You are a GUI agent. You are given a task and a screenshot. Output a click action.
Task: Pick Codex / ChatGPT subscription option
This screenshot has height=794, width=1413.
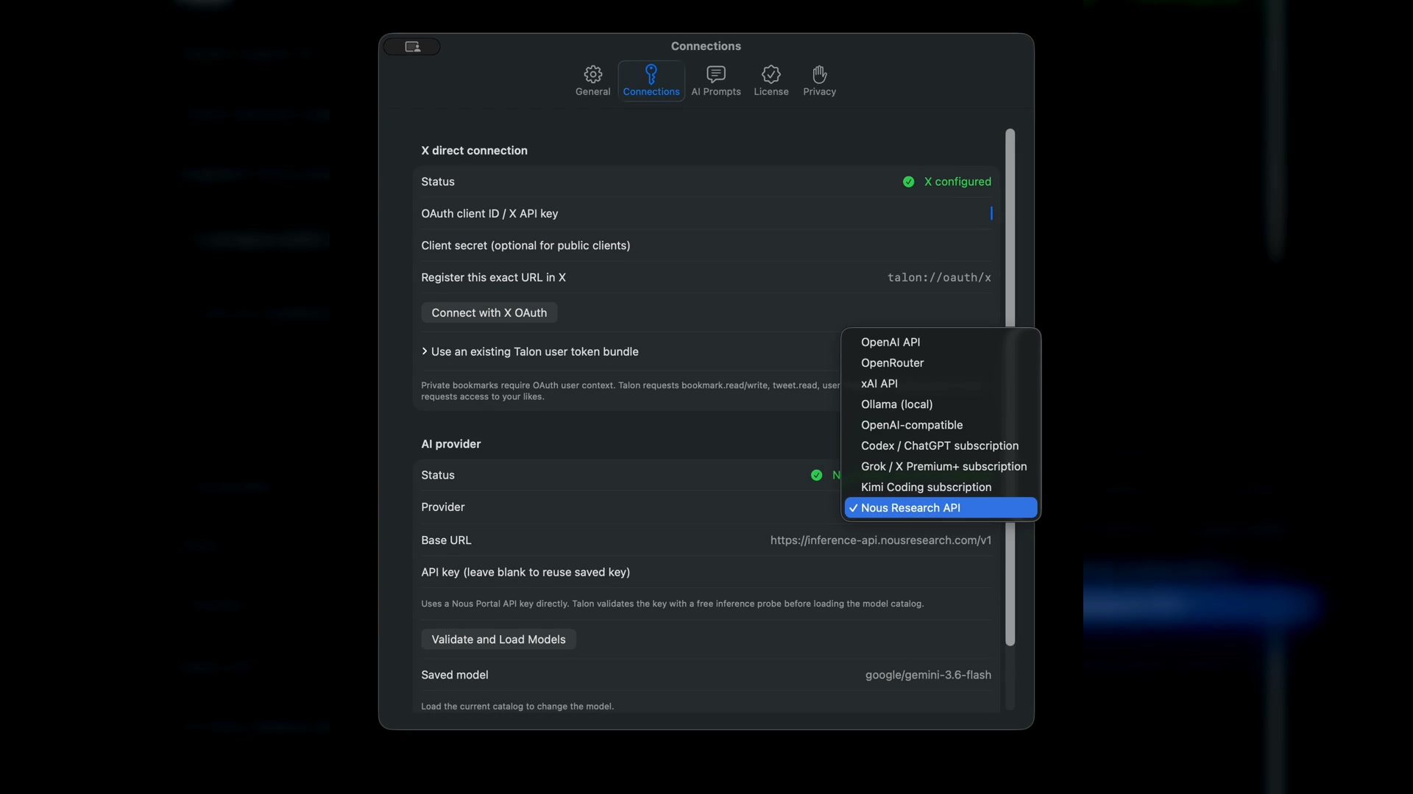941,446
